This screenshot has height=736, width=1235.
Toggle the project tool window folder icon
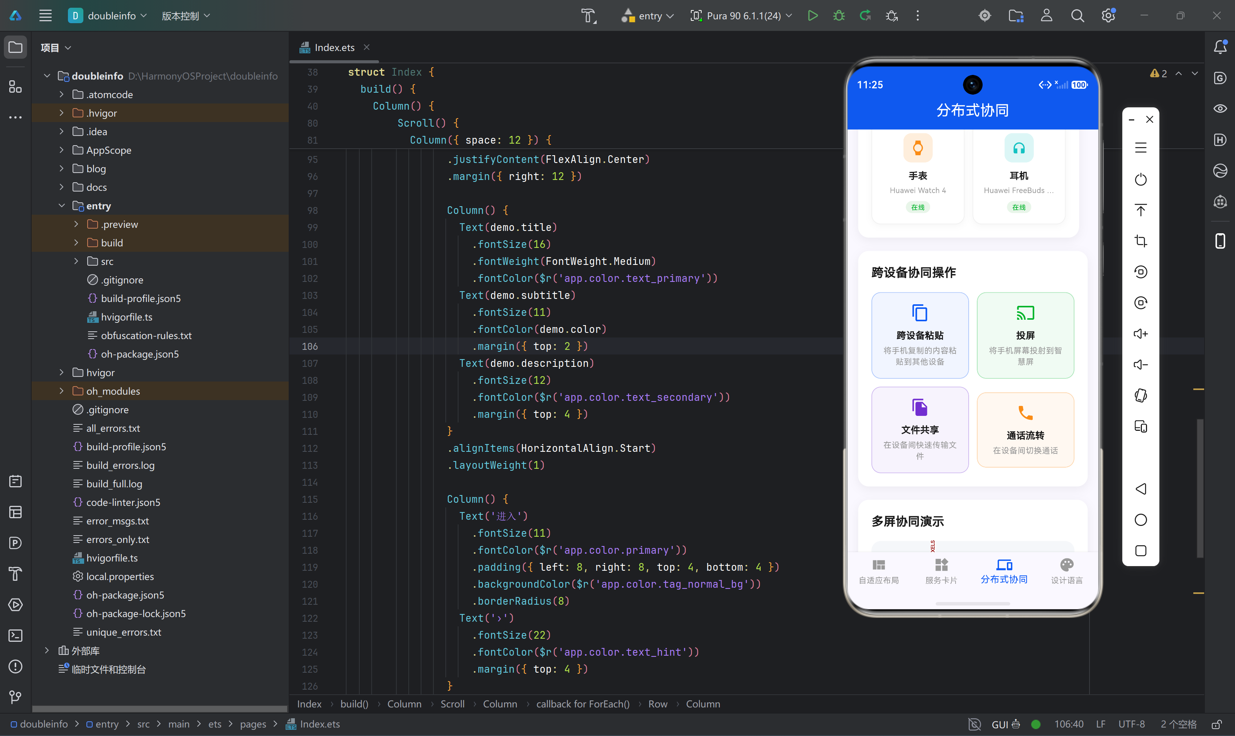pyautogui.click(x=15, y=47)
